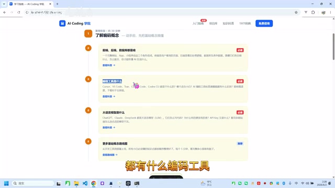335x188 pixels.
Task: Open the Windows Start menu
Action: pyautogui.click(x=6, y=183)
